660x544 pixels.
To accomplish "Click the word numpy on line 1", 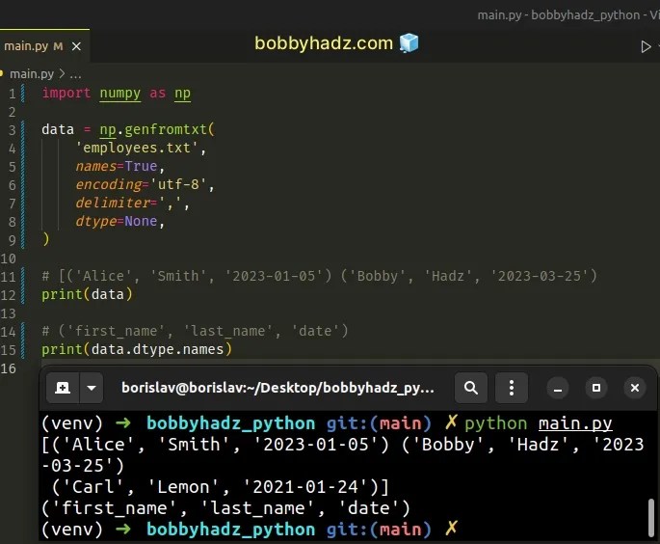I will coord(120,94).
